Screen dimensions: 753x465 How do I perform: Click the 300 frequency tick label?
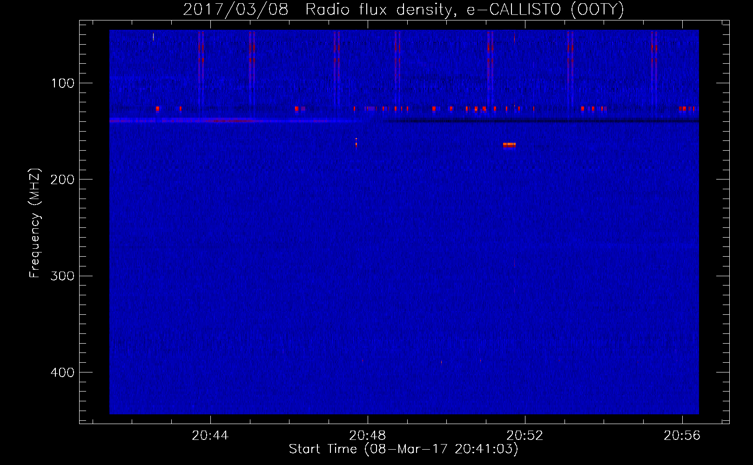[62, 276]
